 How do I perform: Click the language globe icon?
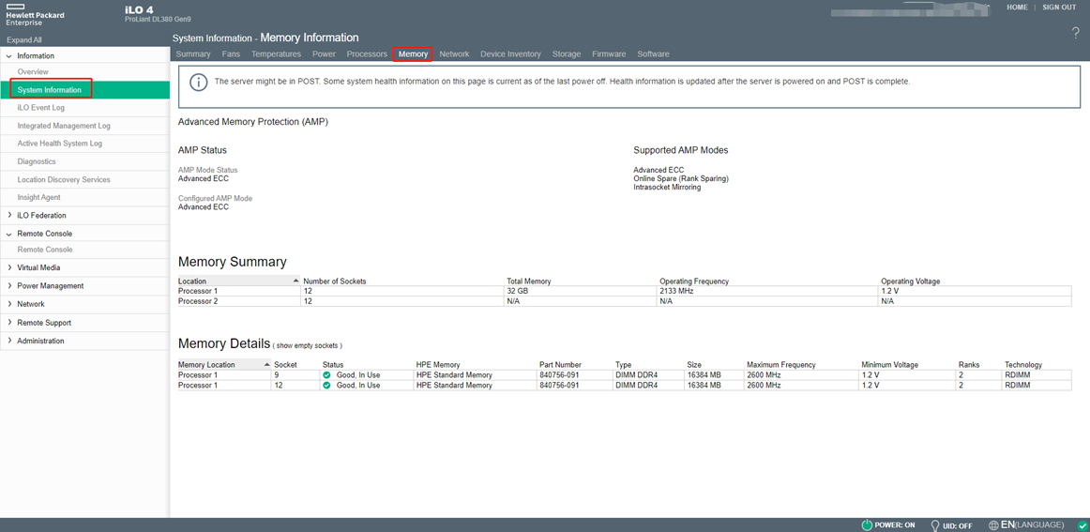click(993, 525)
